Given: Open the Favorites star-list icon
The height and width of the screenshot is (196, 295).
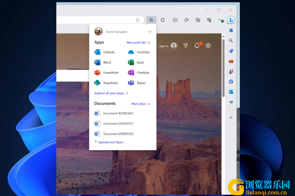Looking at the screenshot, I should (x=186, y=20).
